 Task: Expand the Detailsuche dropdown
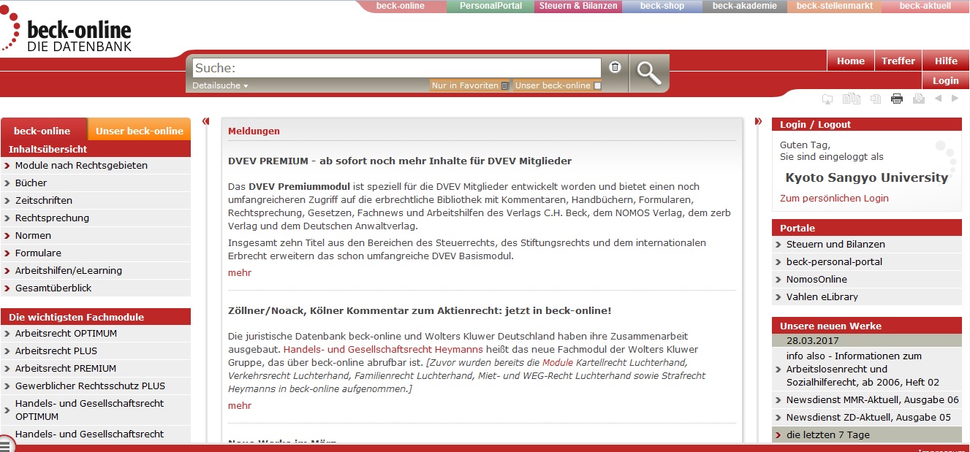click(x=220, y=85)
